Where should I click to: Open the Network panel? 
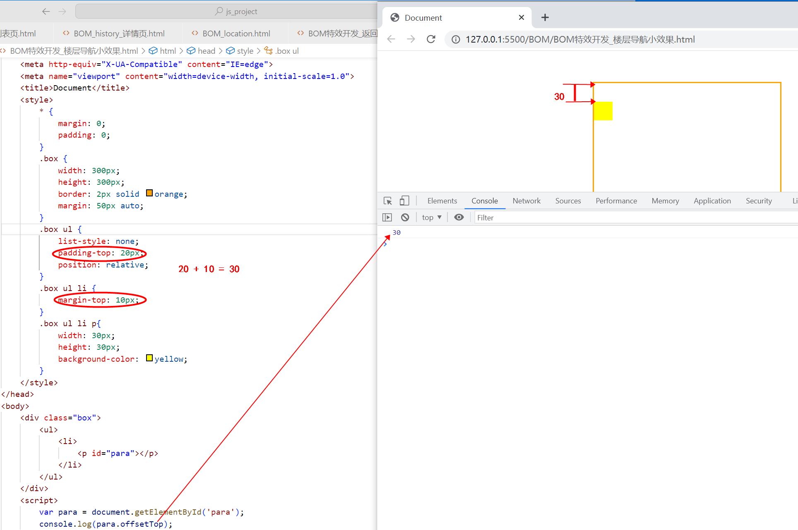pyautogui.click(x=526, y=201)
